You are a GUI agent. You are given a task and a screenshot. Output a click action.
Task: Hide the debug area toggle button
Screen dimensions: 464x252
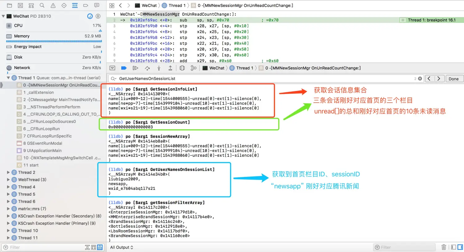113,68
